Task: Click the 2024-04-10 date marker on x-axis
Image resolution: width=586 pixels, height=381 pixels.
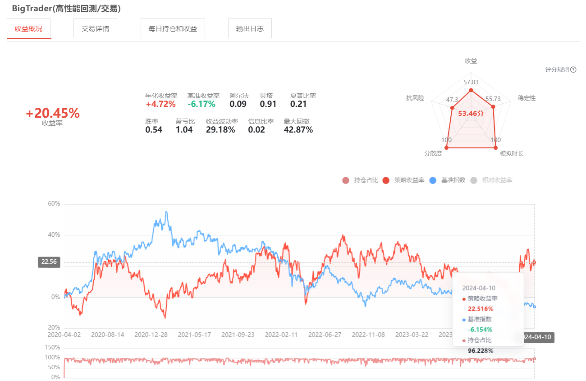Action: (x=539, y=337)
